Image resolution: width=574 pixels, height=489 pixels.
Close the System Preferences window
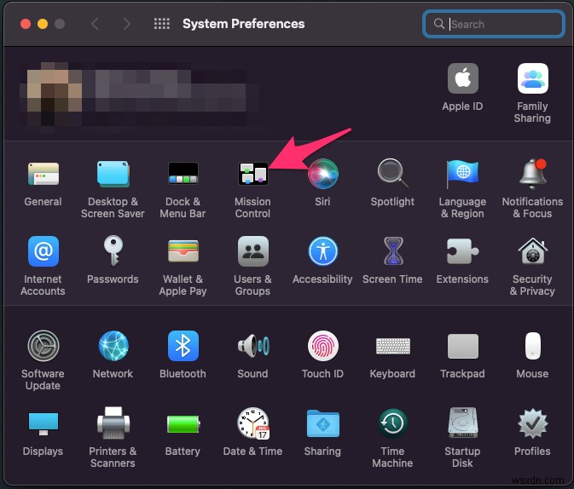tap(26, 24)
